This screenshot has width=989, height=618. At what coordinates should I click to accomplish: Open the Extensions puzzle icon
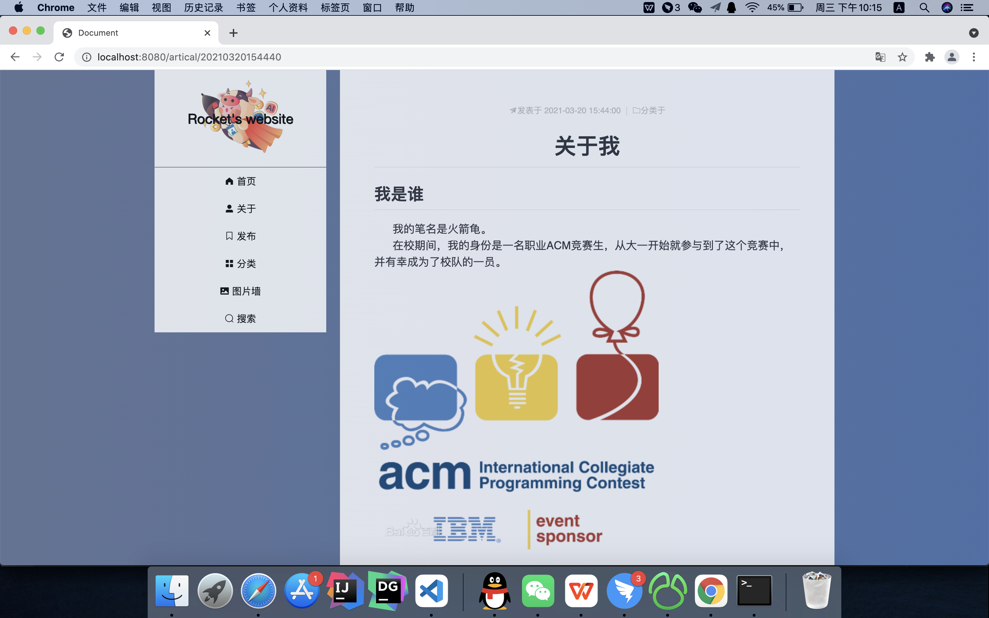(930, 57)
